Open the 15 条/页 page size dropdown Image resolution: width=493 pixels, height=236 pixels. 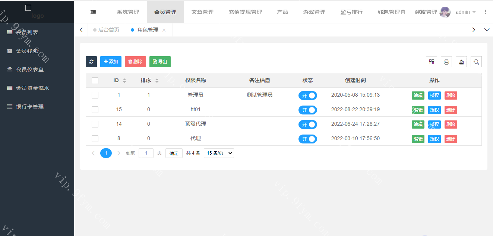(219, 153)
